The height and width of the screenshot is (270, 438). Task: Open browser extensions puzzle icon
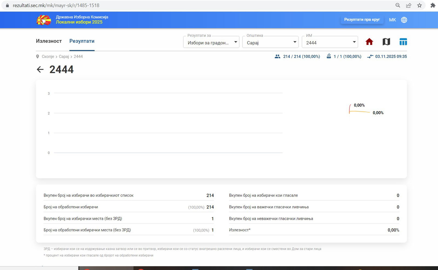tap(433, 5)
